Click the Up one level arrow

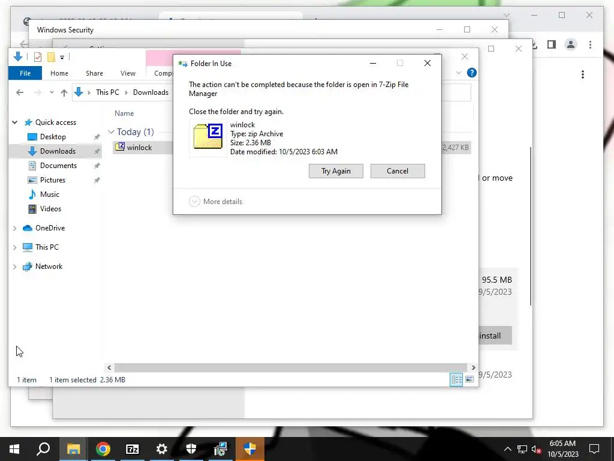tap(64, 92)
